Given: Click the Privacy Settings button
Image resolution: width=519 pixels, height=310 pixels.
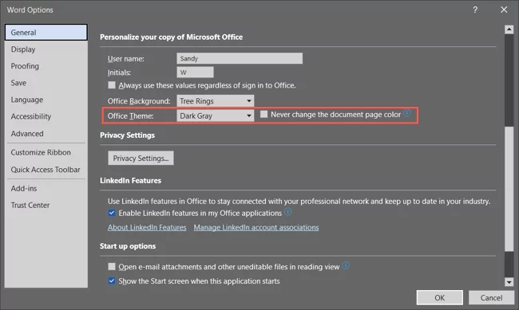Looking at the screenshot, I should pyautogui.click(x=141, y=159).
